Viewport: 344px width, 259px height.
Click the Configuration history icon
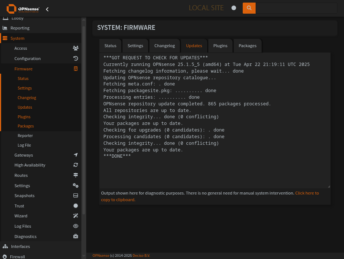pos(76,58)
